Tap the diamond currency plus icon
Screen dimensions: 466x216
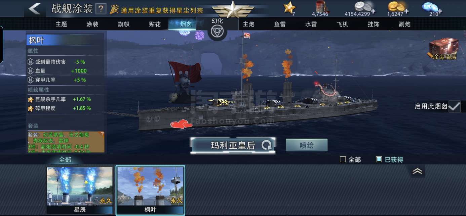439,12
